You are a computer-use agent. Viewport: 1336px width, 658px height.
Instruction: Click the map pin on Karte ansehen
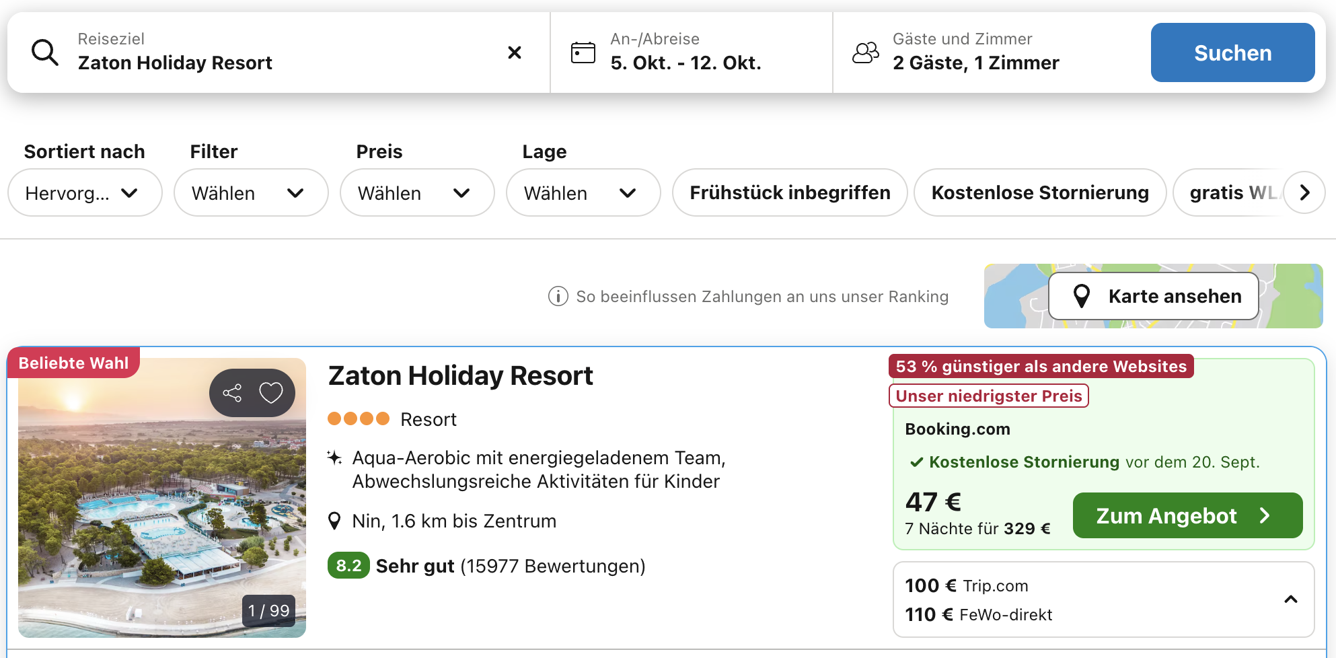[x=1081, y=296]
